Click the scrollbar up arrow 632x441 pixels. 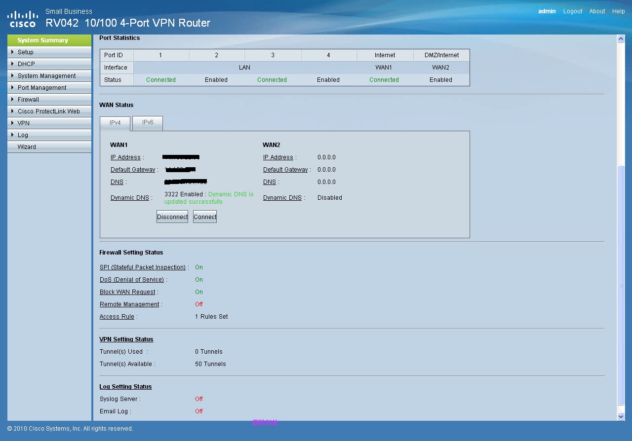(621, 38)
